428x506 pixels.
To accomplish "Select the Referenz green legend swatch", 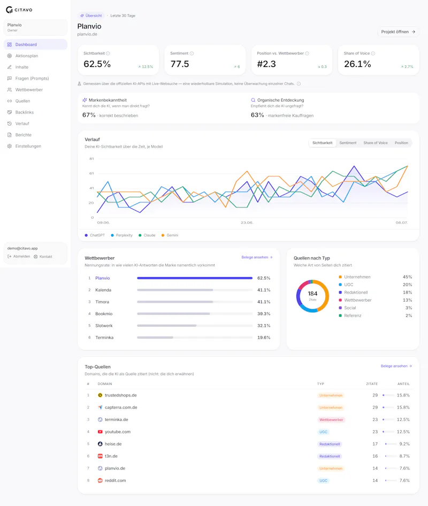I will click(340, 316).
